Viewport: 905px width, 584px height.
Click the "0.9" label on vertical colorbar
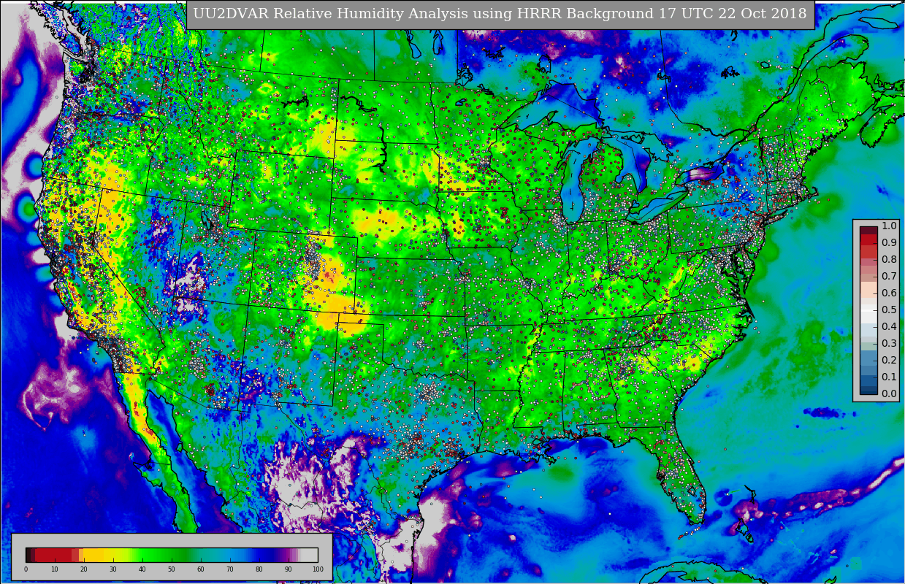pos(889,242)
